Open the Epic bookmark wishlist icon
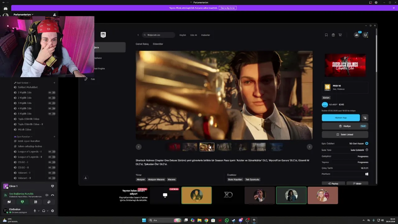 (326, 35)
